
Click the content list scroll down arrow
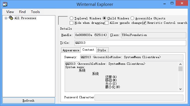[x=180, y=89]
